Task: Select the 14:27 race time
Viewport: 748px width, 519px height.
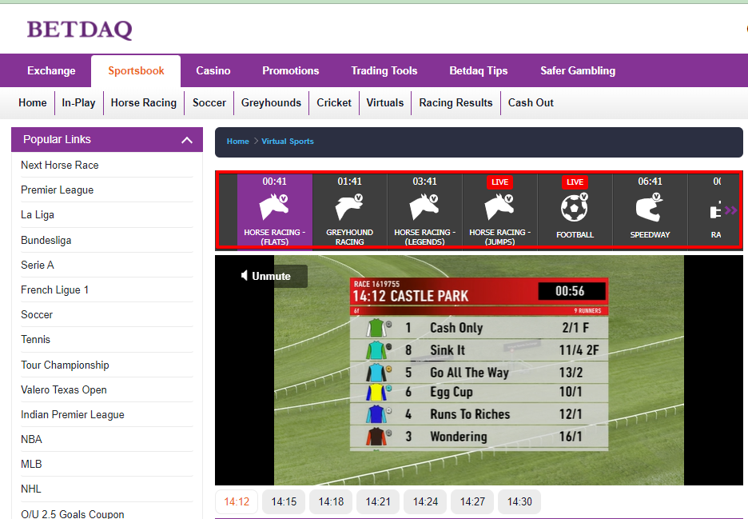Action: coord(472,502)
